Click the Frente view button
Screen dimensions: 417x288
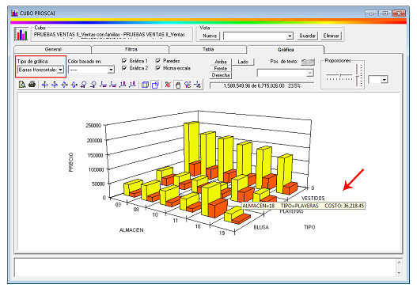tap(221, 69)
